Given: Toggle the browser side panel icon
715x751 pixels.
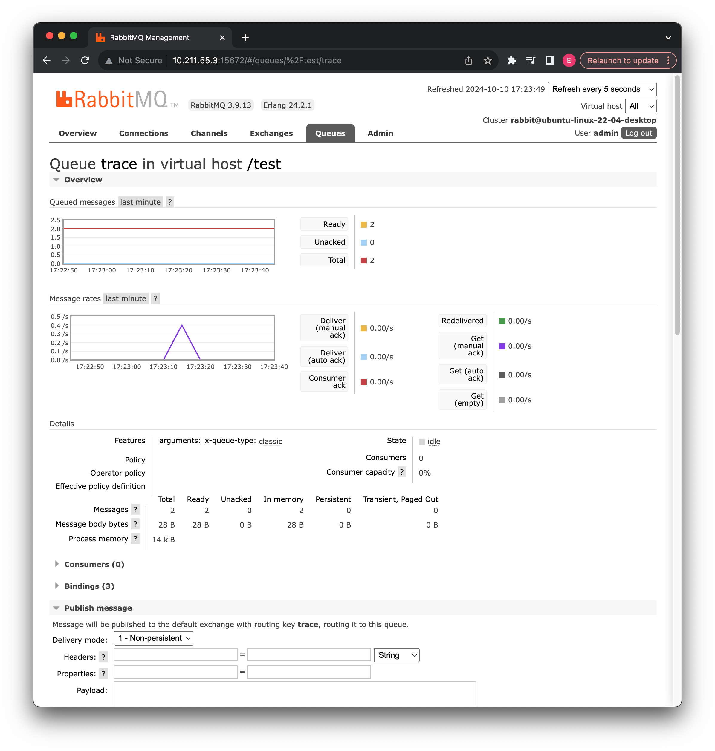Looking at the screenshot, I should pyautogui.click(x=550, y=61).
